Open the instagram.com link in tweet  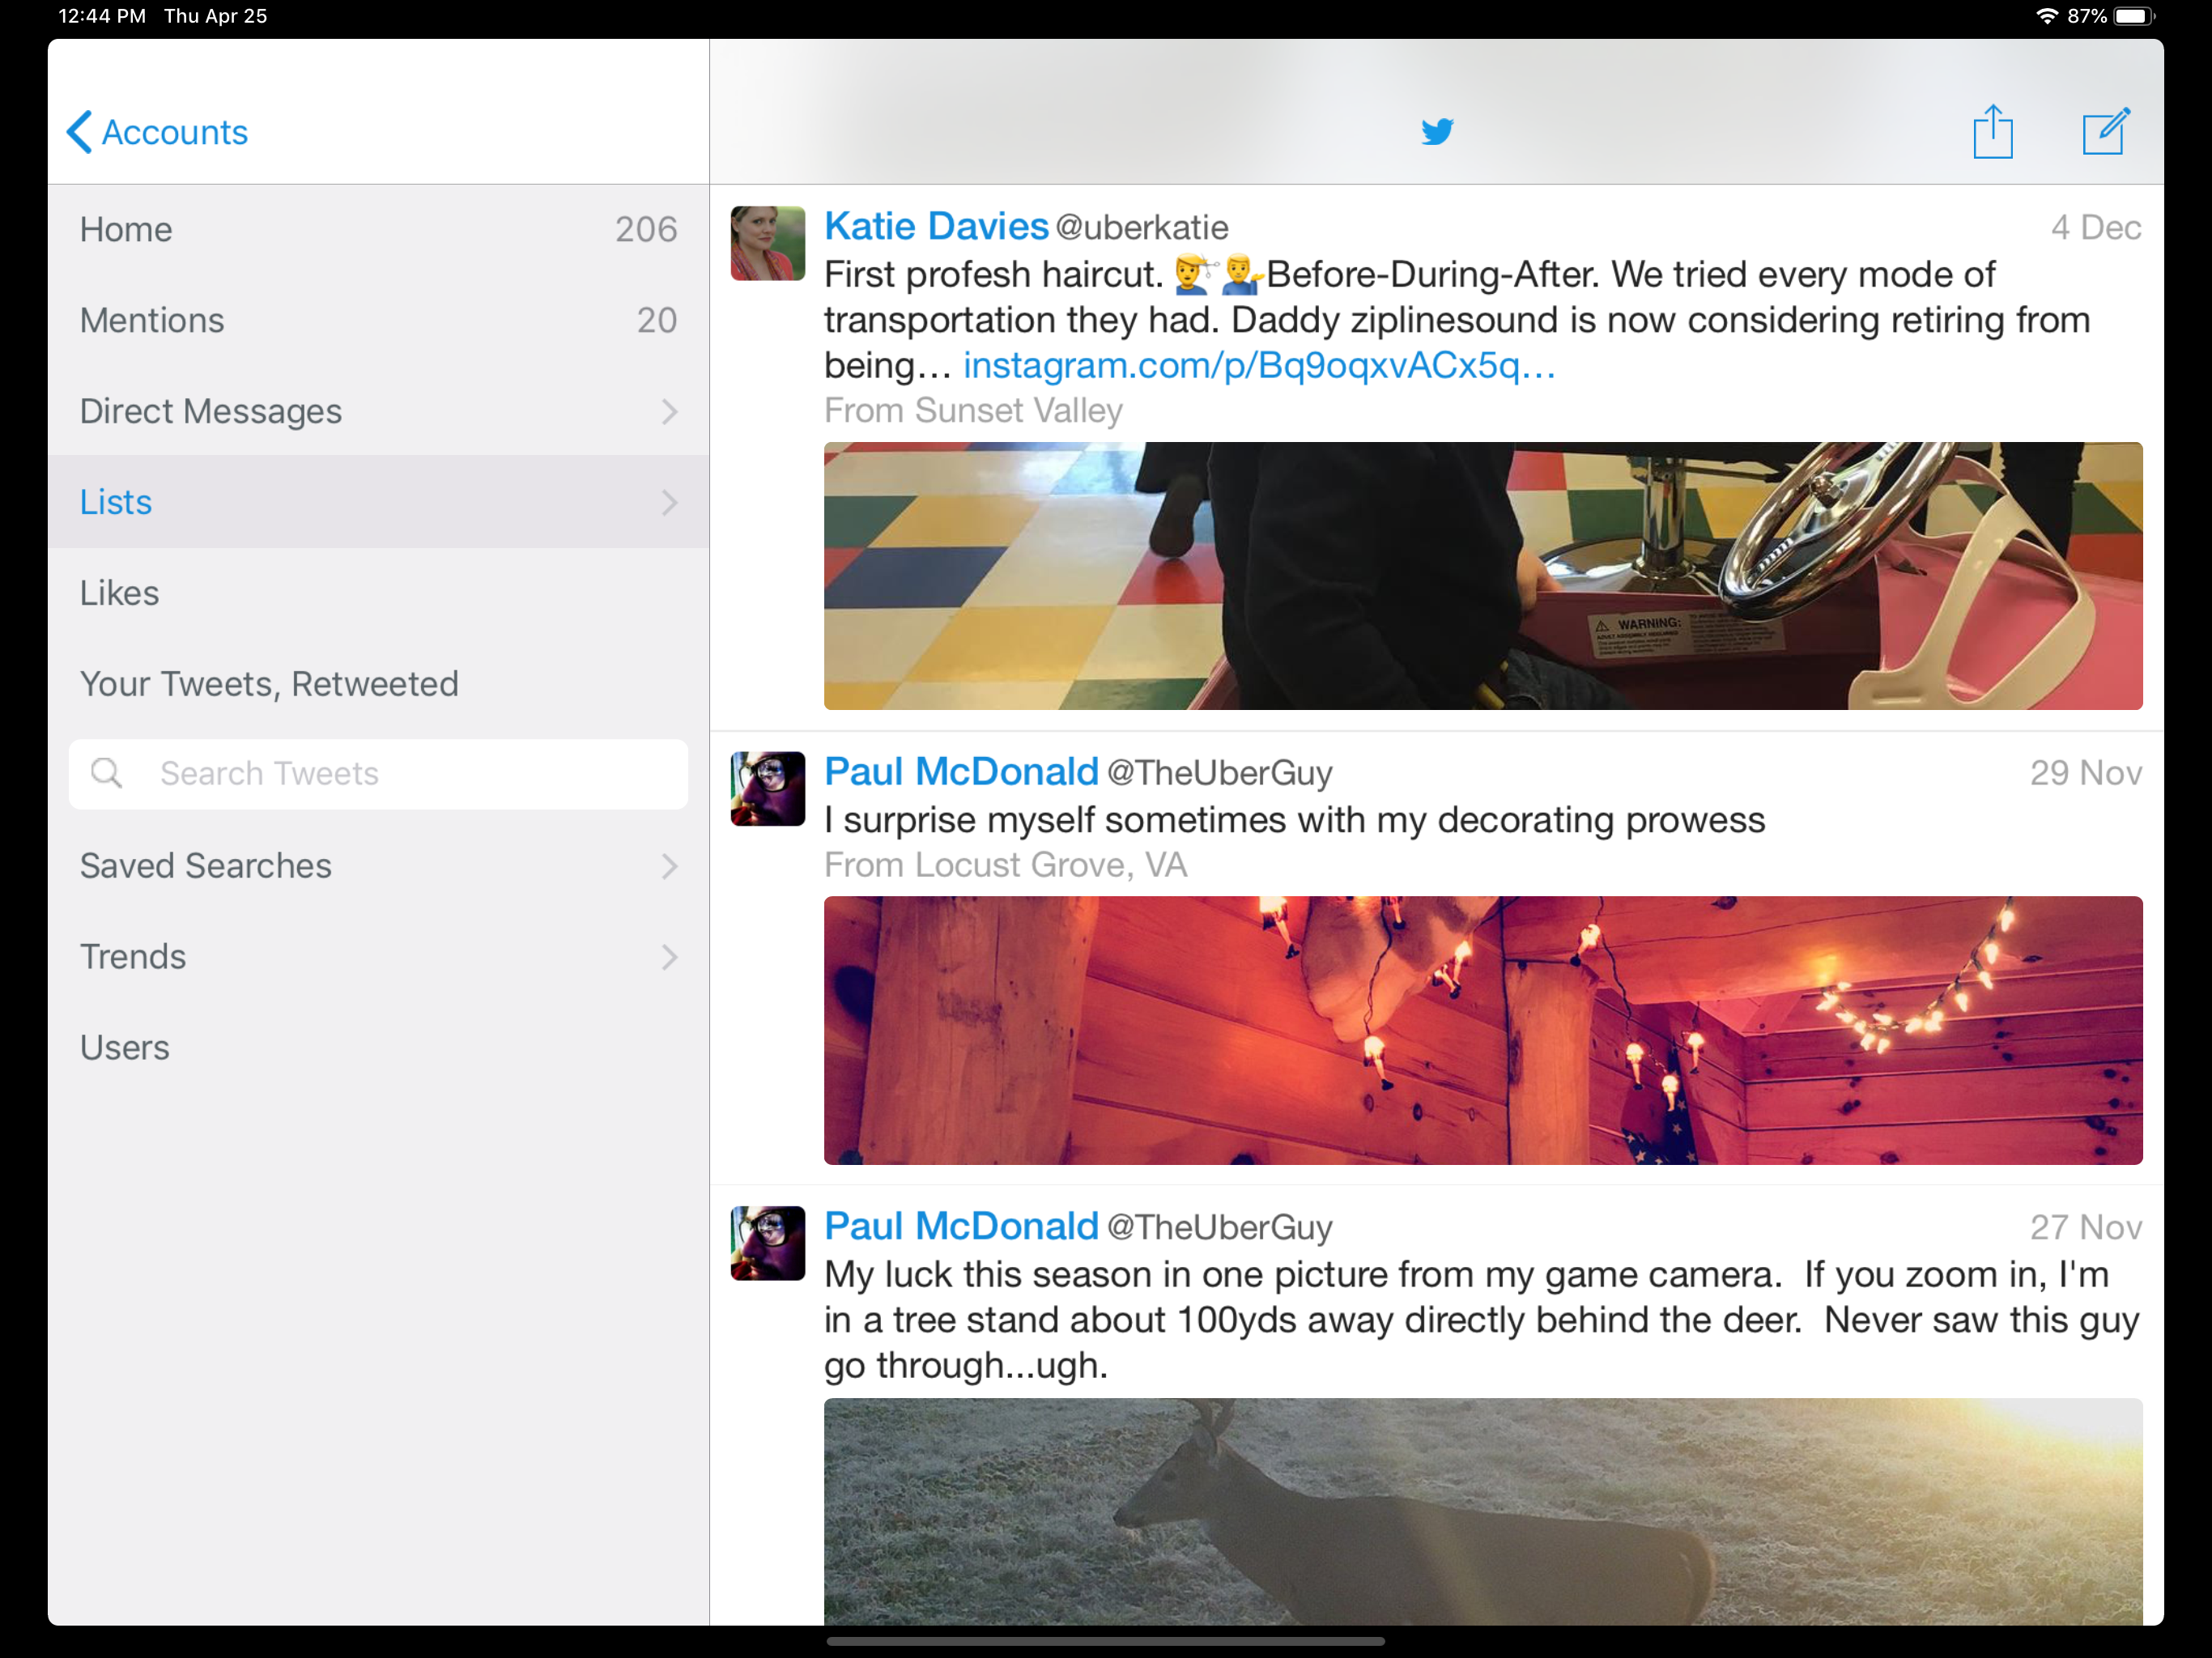point(1258,366)
